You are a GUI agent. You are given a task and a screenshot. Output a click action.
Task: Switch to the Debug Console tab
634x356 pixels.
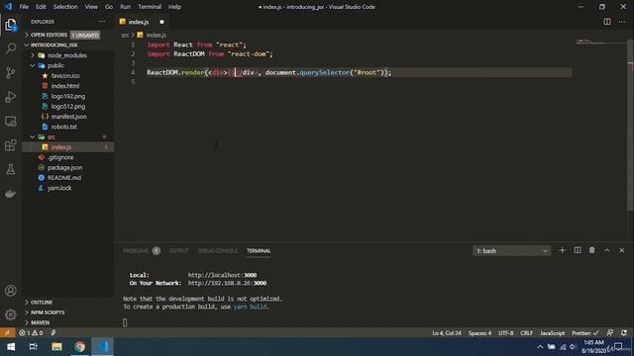tap(218, 250)
